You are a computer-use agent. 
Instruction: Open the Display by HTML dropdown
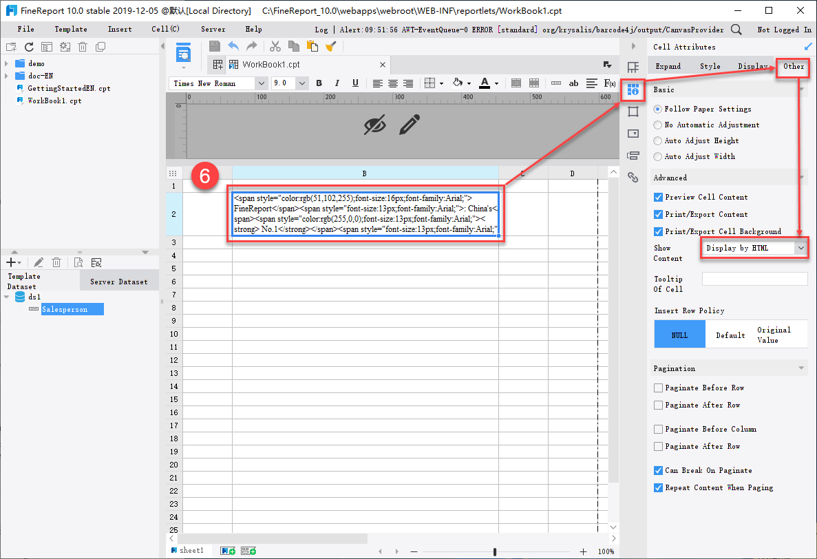tap(802, 248)
